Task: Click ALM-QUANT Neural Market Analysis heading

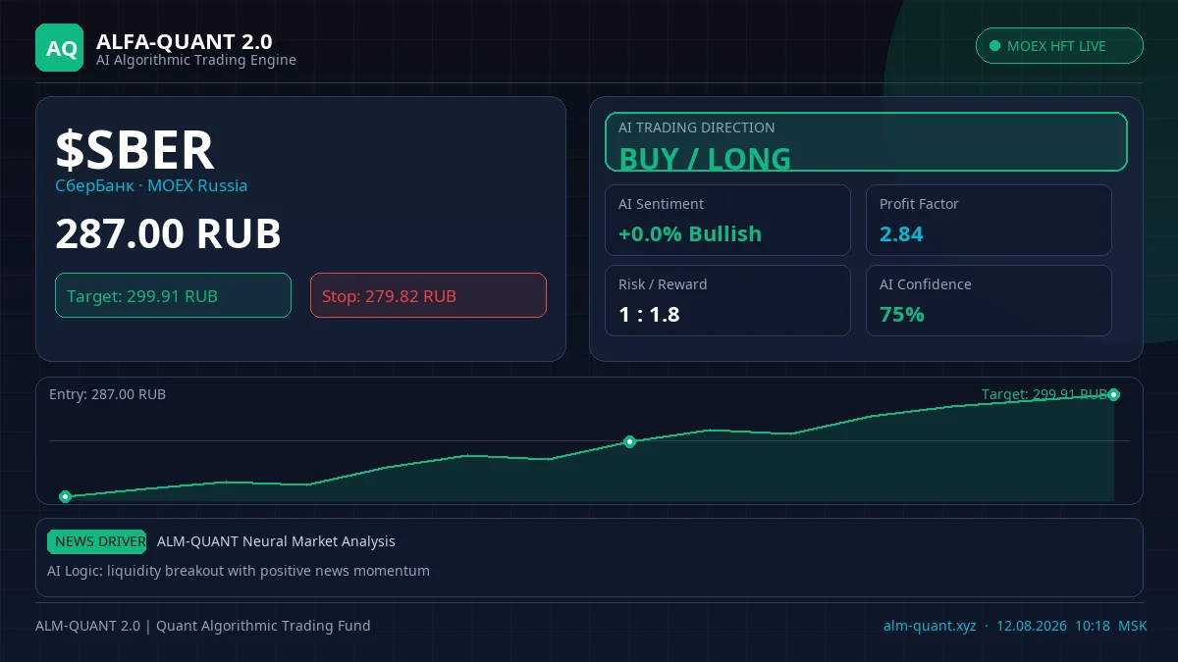Action: point(276,541)
